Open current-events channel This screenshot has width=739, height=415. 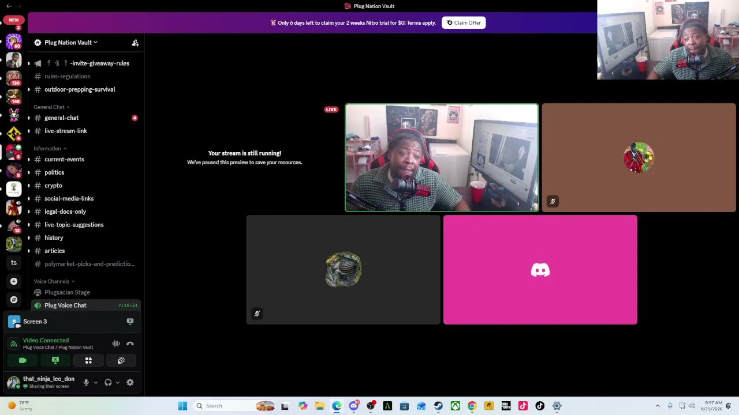coord(85,159)
